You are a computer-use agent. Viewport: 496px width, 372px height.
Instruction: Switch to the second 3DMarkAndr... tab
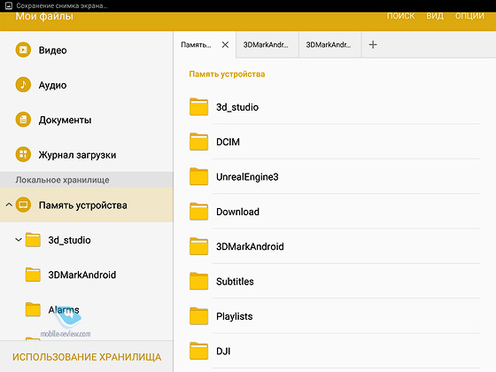click(x=267, y=45)
